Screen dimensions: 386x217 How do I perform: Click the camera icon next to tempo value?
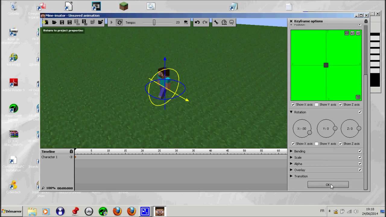186,22
